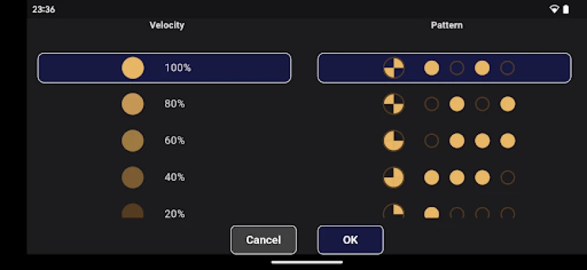Pick the 20% velocity option
587x270 pixels.
[x=174, y=213]
